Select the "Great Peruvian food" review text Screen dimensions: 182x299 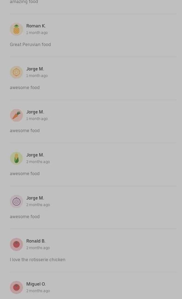(30, 44)
